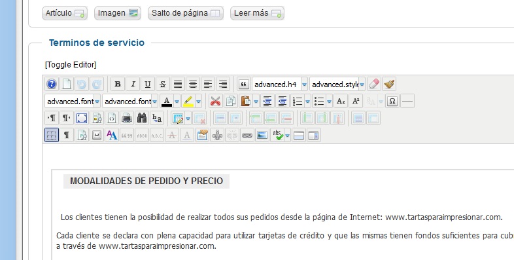Toggle fullscreen editor mode

pyautogui.click(x=82, y=118)
